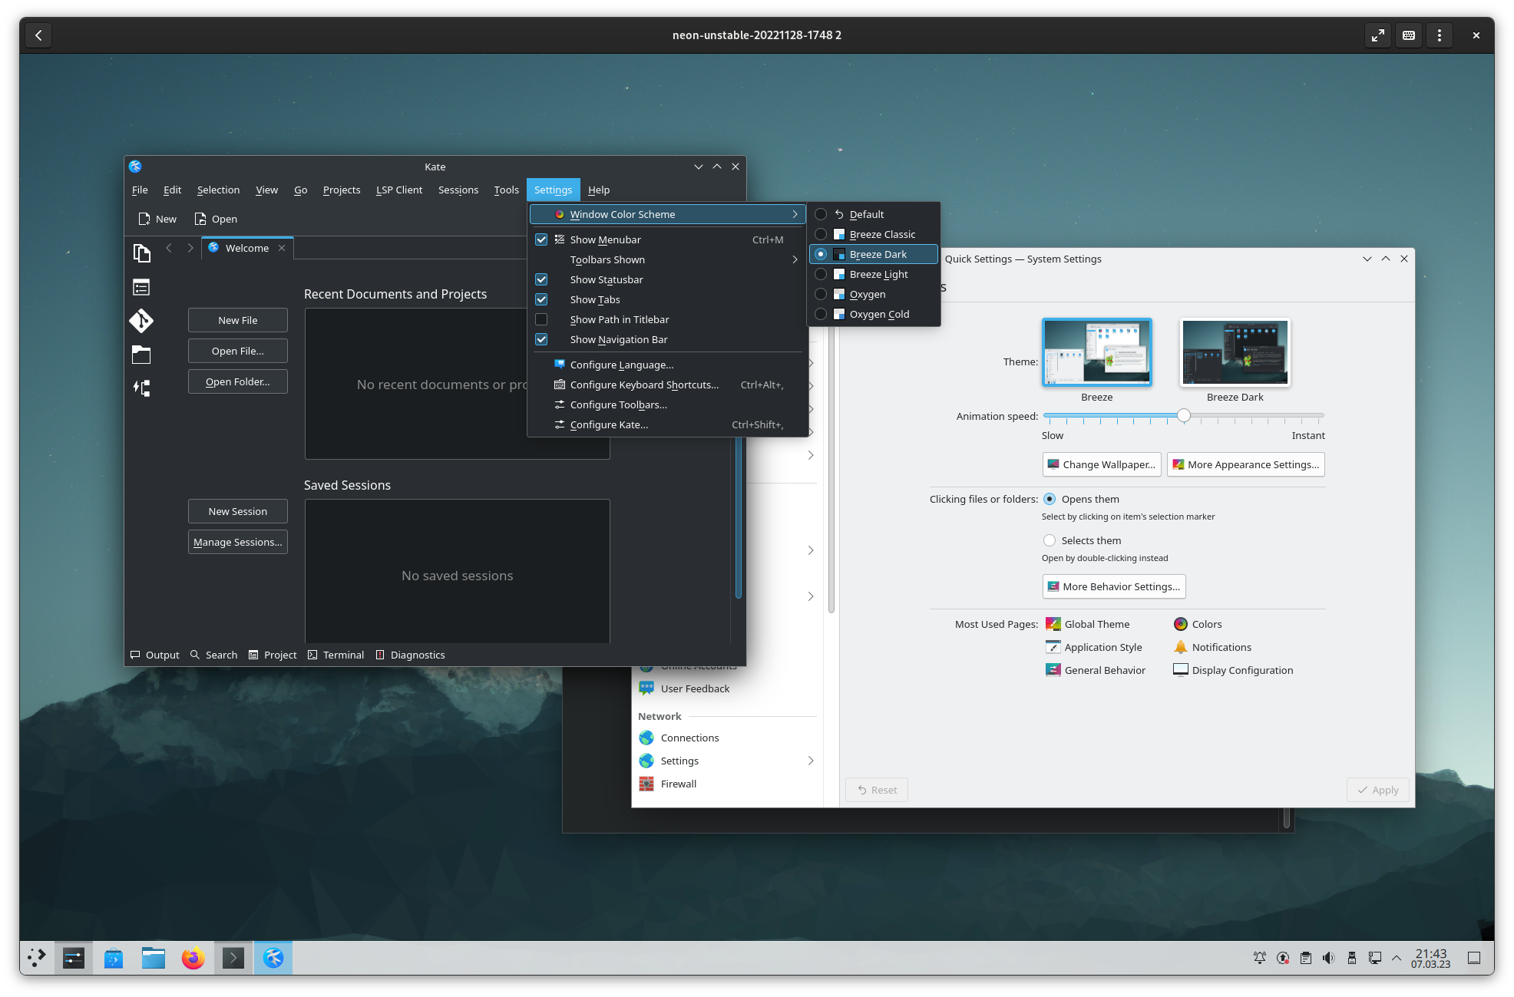The width and height of the screenshot is (1514, 997).
Task: Open the Documents panel icon in Kate sidebar
Action: [141, 253]
